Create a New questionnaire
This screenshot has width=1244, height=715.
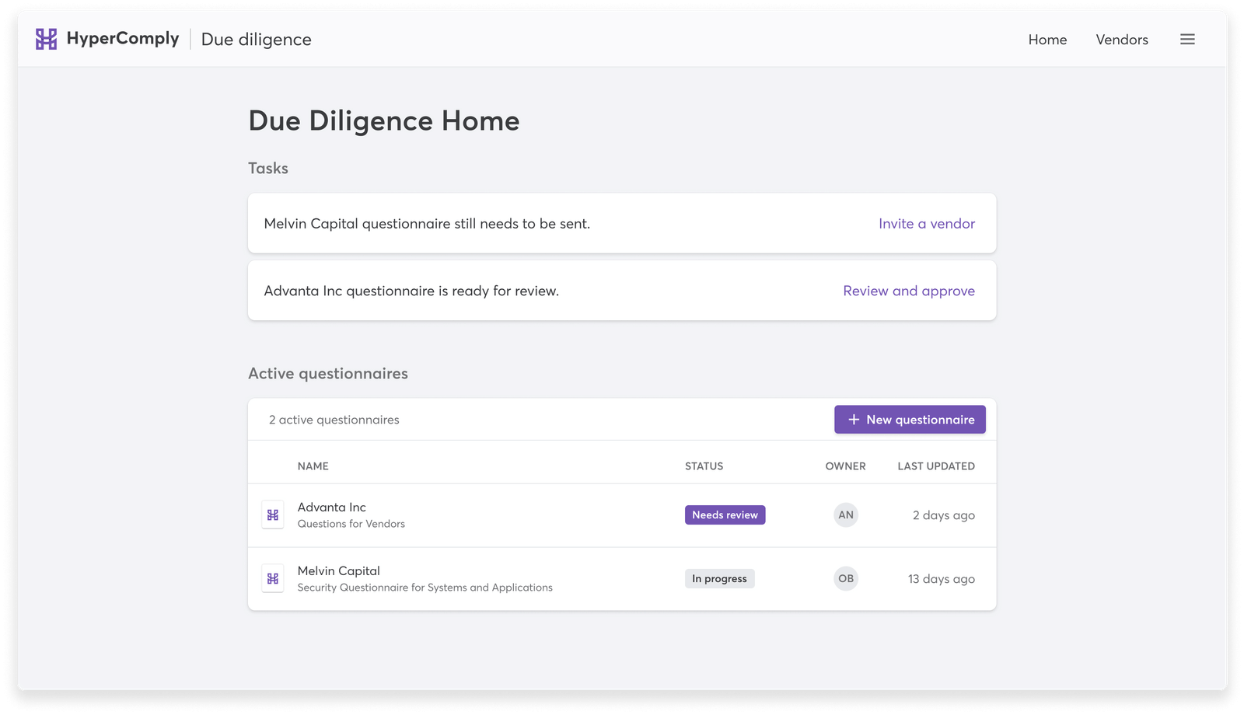tap(910, 420)
